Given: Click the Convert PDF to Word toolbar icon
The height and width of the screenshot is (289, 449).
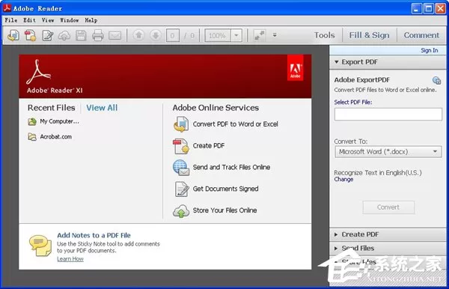Looking at the screenshot, I should 13,35.
